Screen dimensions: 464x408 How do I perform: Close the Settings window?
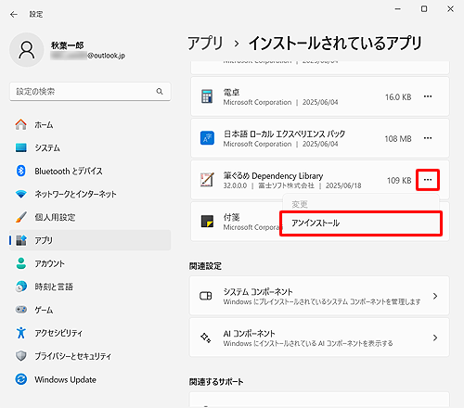450,9
